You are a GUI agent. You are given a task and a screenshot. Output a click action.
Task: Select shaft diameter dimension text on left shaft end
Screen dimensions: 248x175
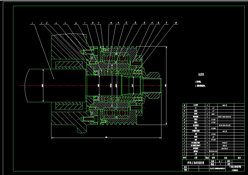(43, 86)
